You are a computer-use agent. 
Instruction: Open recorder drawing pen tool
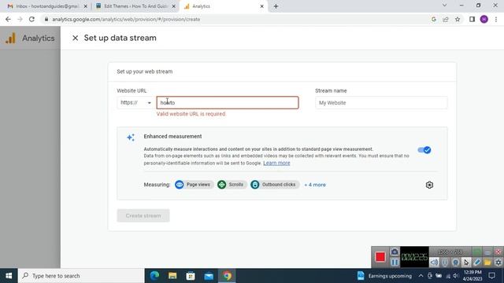tap(477, 262)
